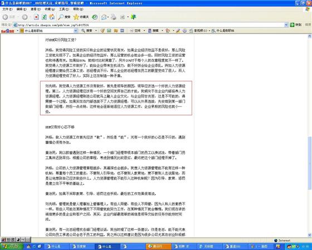Click the vertical scrollbar thumb
Image resolution: width=312 pixels, height=250 pixels.
point(310,163)
